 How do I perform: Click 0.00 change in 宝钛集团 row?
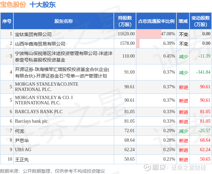coord(206,34)
